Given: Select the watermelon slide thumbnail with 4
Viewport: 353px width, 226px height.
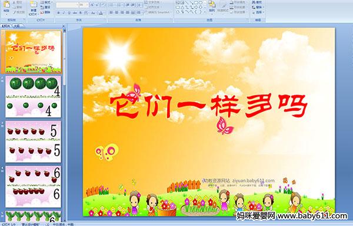Looking at the screenshot, I should (x=34, y=97).
